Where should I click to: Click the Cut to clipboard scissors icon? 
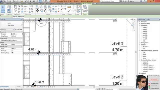point(19,6)
